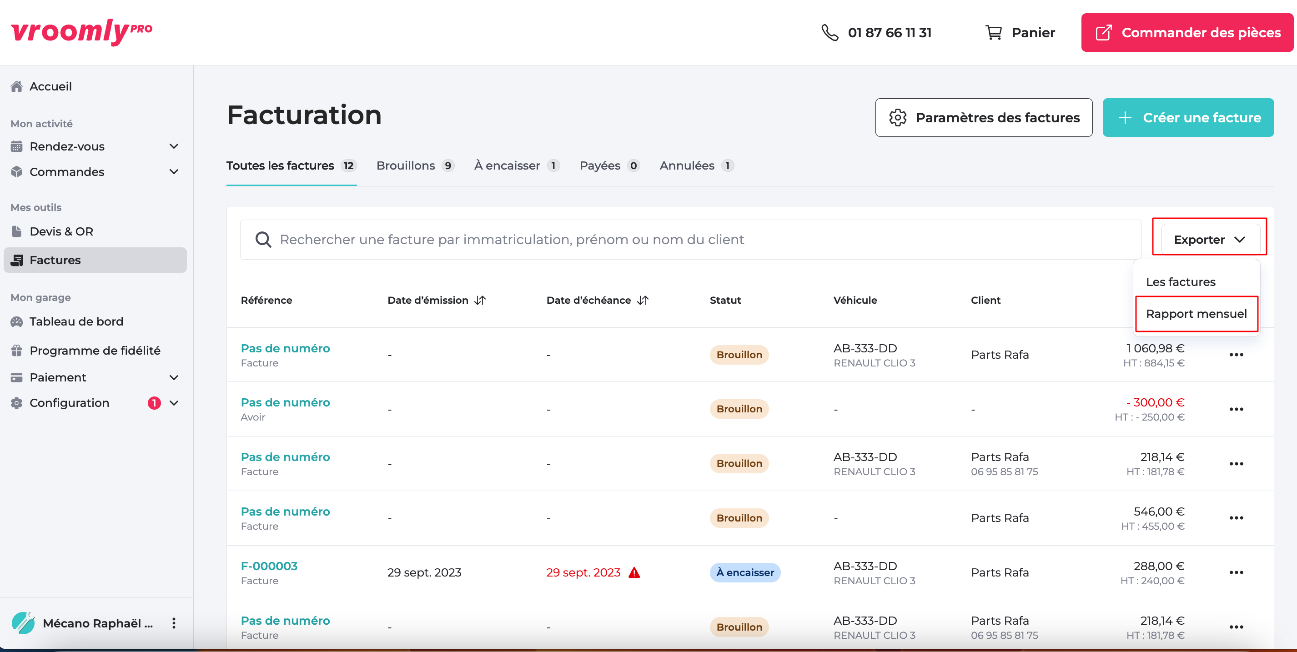
Task: Open the Programme de fidélité gift icon
Action: pos(17,351)
